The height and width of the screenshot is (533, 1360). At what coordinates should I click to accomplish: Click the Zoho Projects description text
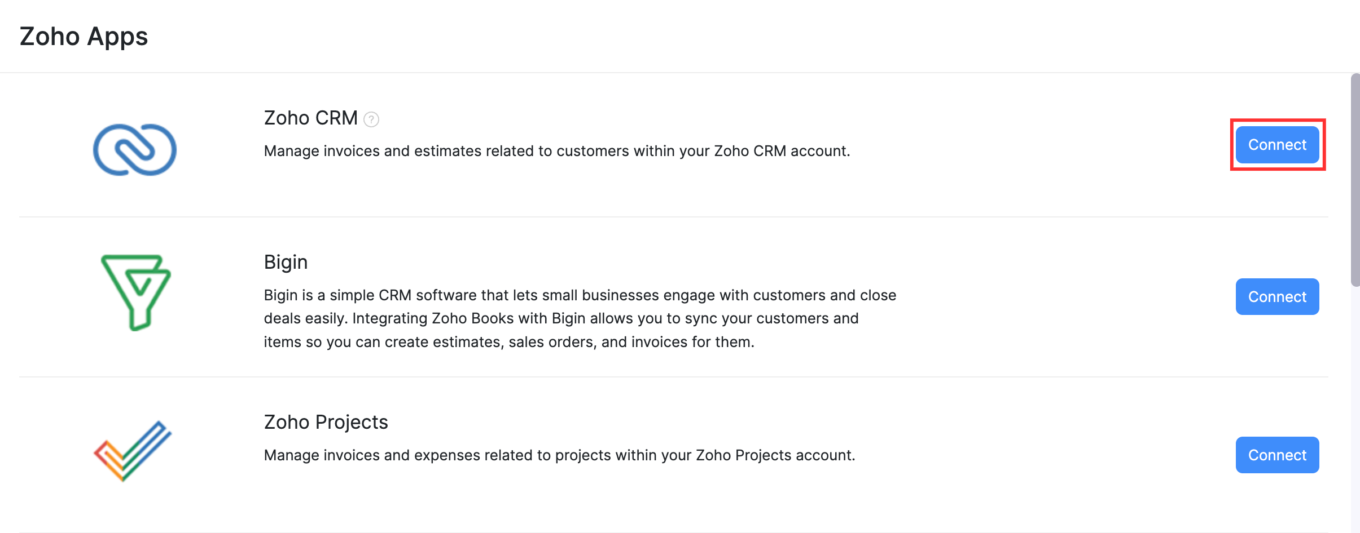[x=560, y=455]
